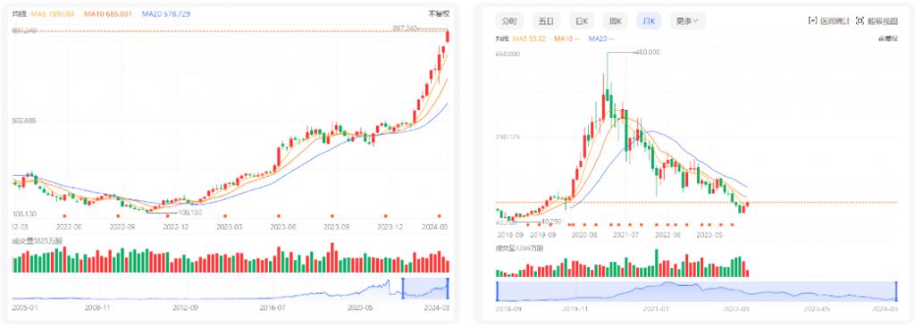The image size is (915, 327).
Task: Open adjustment selector on right chart
Action: 887,38
